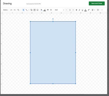The height and width of the screenshot is (96, 109).
Task: Click the rectangle's bottom-middle resize handle
Action: (x=53, y=83)
